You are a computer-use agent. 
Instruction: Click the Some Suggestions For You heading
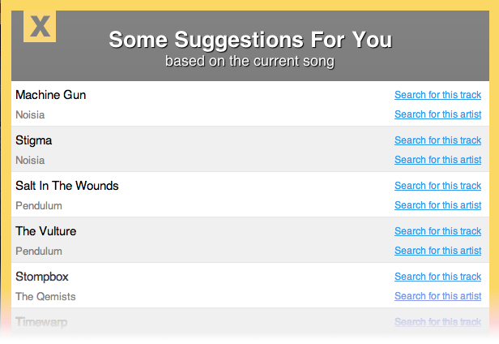point(249,39)
